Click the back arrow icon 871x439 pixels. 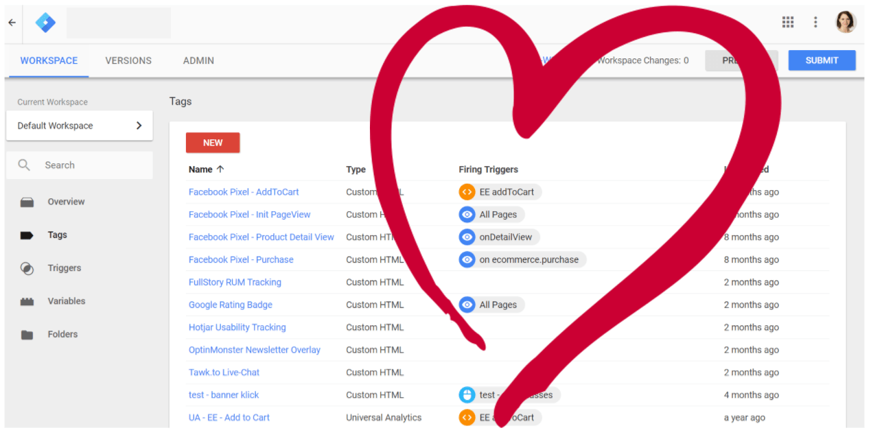tap(12, 23)
